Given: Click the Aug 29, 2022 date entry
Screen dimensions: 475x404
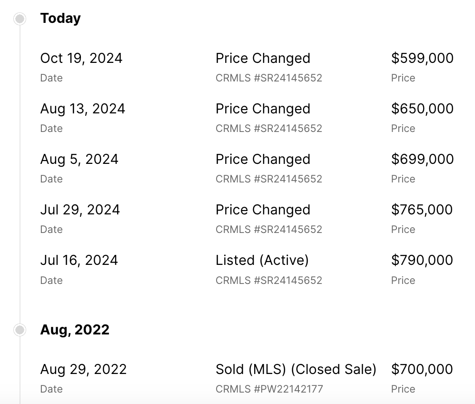Looking at the screenshot, I should 83,369.
